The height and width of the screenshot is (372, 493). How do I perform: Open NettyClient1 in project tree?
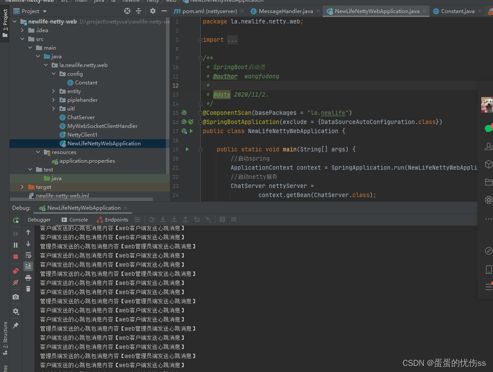pyautogui.click(x=82, y=134)
